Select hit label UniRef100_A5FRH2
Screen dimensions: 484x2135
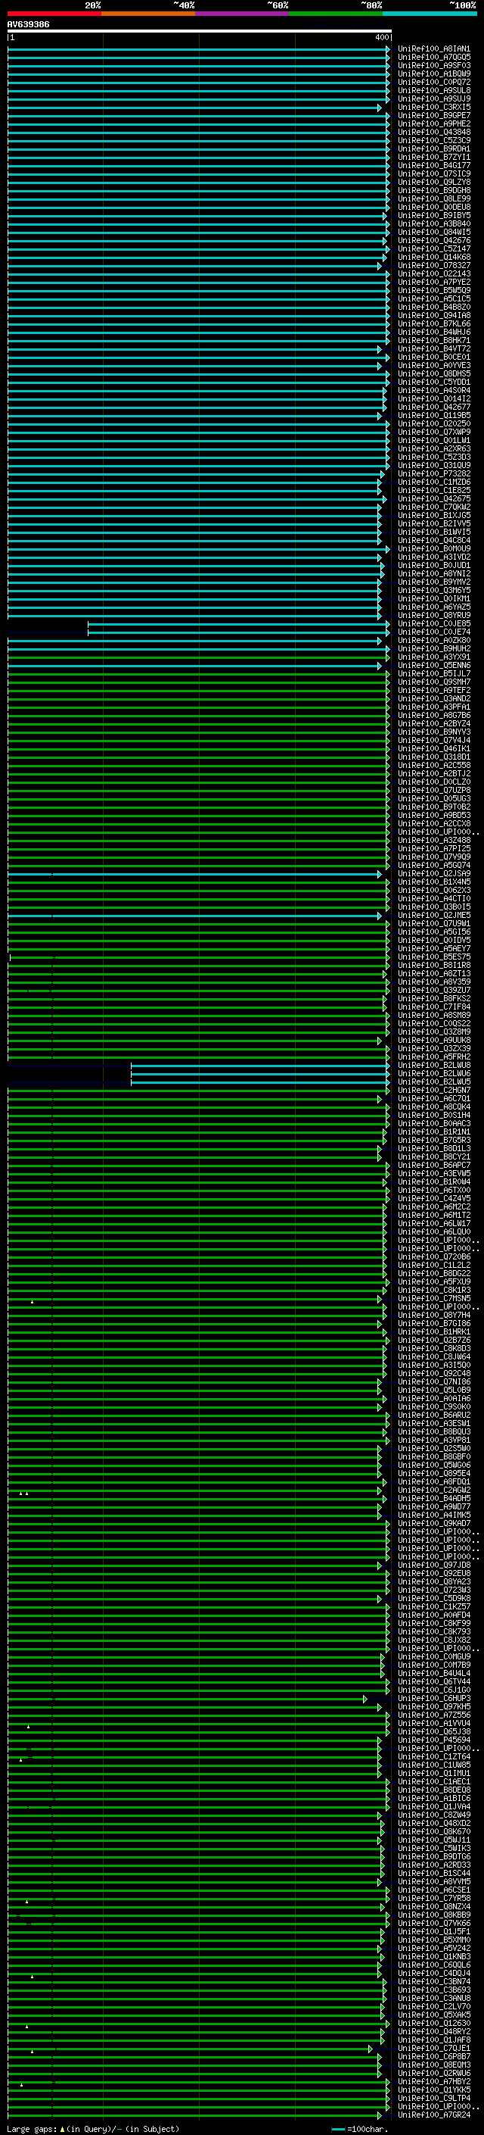[434, 1057]
